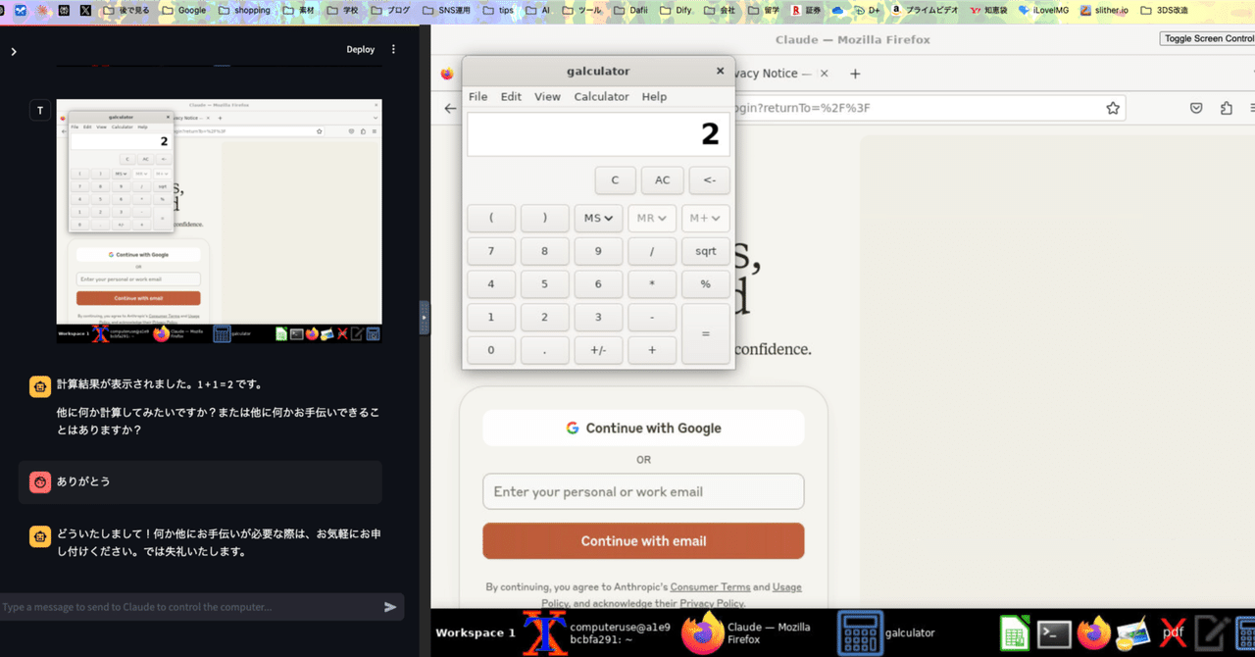
Task: Click the Continue with Google button
Action: (x=642, y=428)
